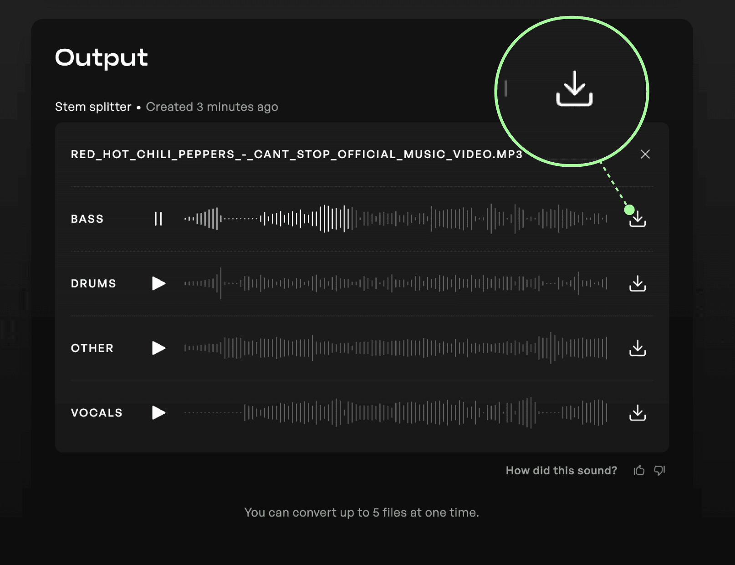Download the OTHER stem
The width and height of the screenshot is (735, 565).
click(x=638, y=348)
